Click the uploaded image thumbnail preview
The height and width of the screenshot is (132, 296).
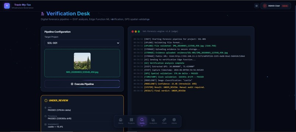pos(82,61)
